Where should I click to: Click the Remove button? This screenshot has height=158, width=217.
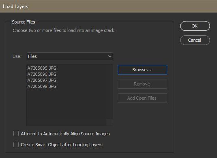coord(142,84)
